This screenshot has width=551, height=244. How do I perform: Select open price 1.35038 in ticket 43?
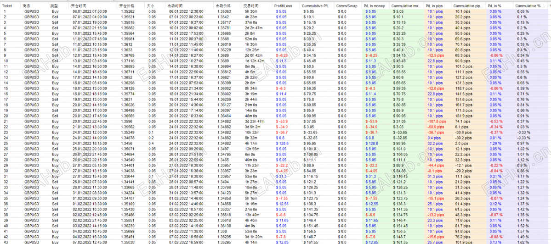click(x=127, y=242)
